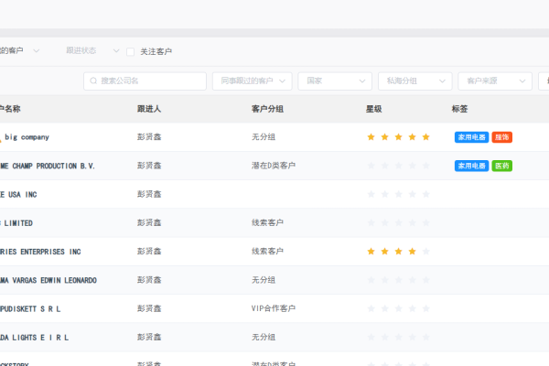Click the magnifier icon in the company search box
549x366 pixels.
93,81
